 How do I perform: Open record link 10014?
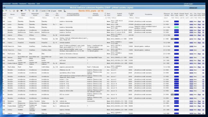tap(191, 67)
